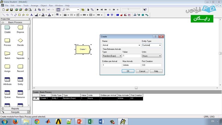
Task: Click the Assign module icon
Action: [x=7, y=66]
